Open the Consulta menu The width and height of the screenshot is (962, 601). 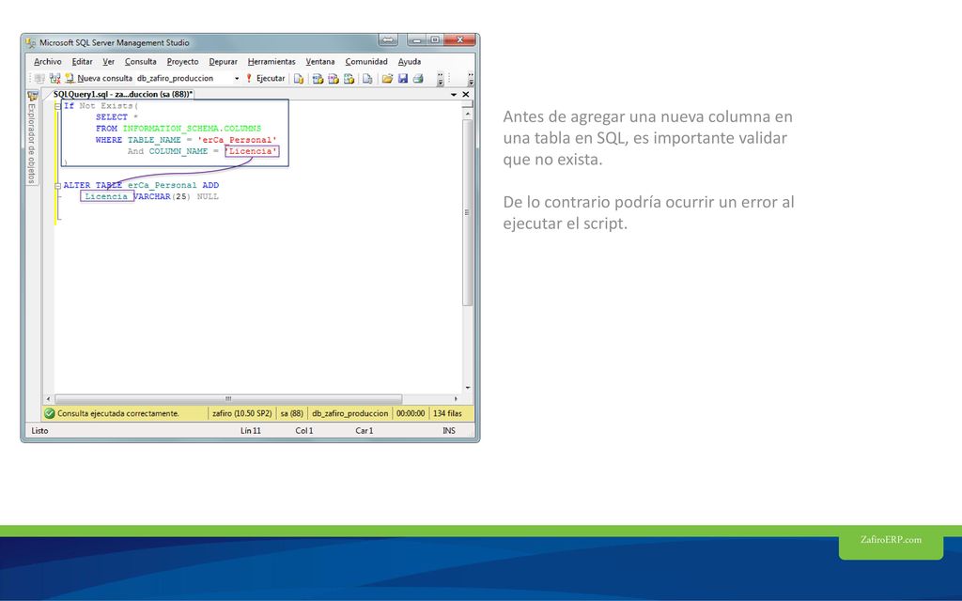coord(141,61)
